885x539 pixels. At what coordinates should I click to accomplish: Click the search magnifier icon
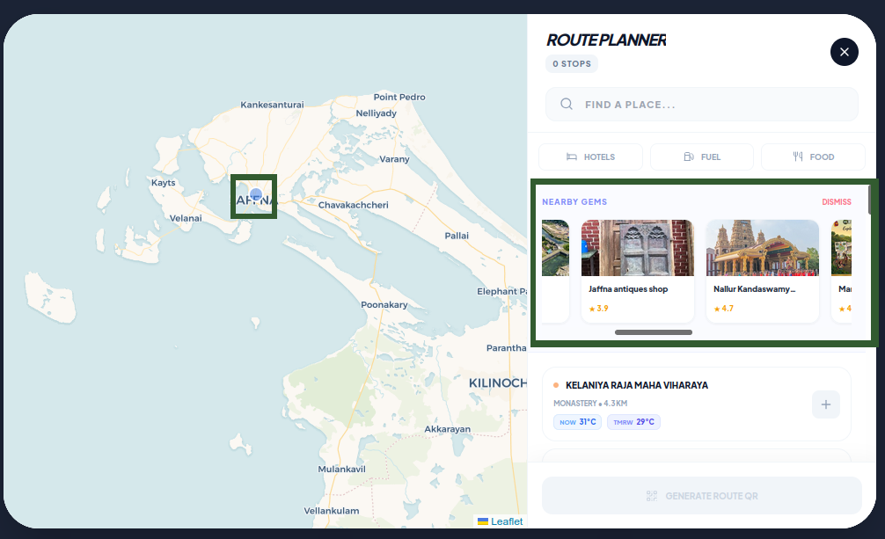click(x=567, y=104)
